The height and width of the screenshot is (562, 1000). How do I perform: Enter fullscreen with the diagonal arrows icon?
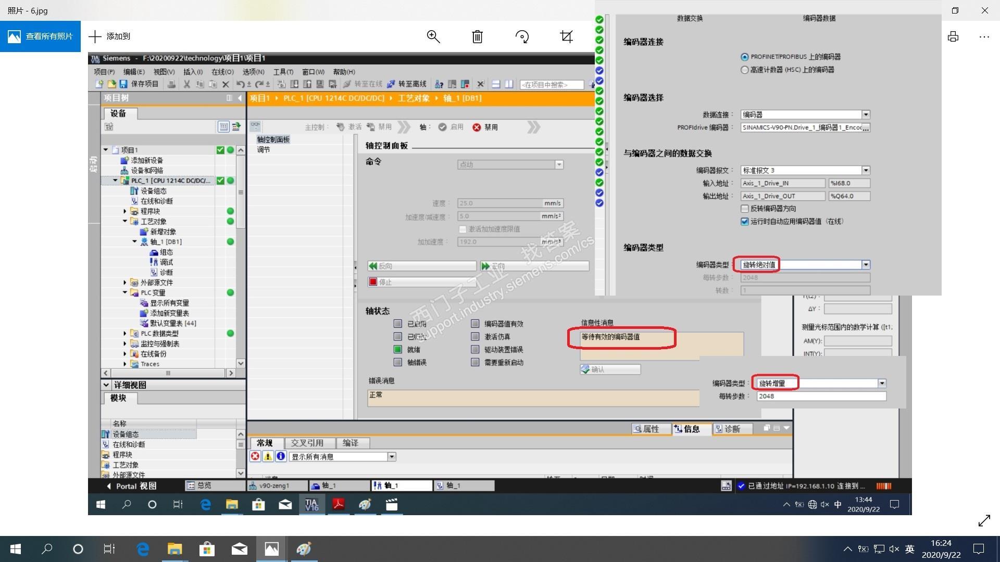tap(984, 520)
